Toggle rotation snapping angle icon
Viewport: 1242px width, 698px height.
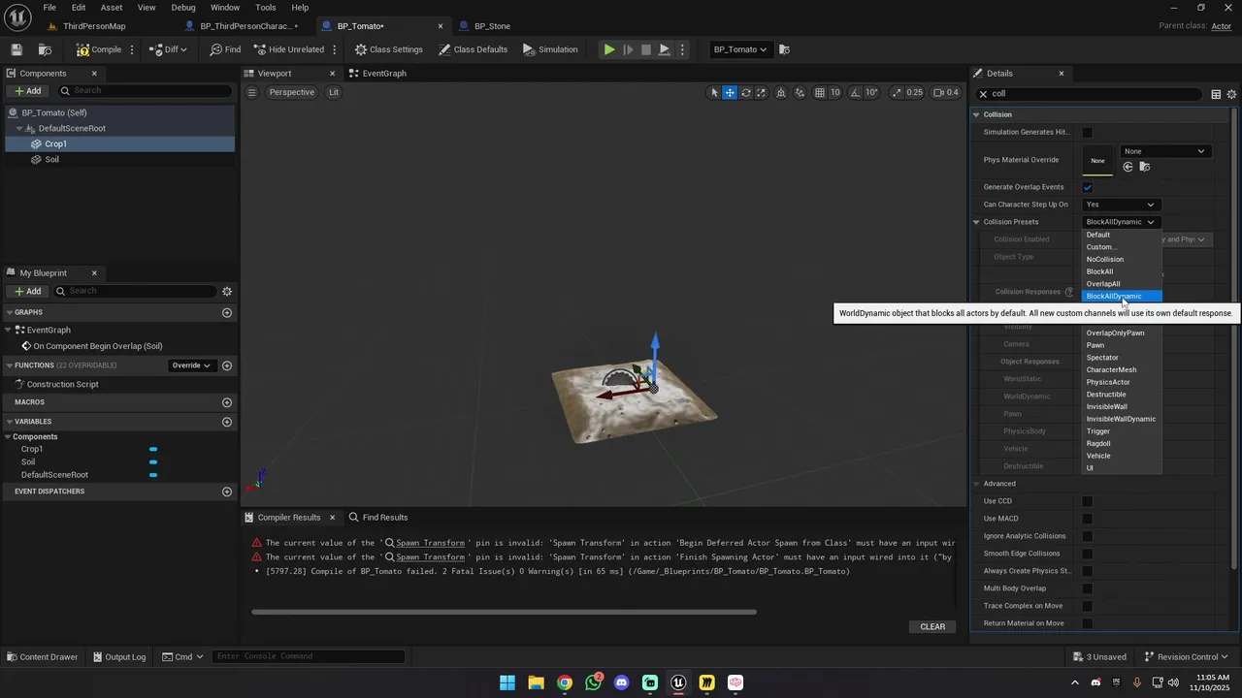pos(856,92)
